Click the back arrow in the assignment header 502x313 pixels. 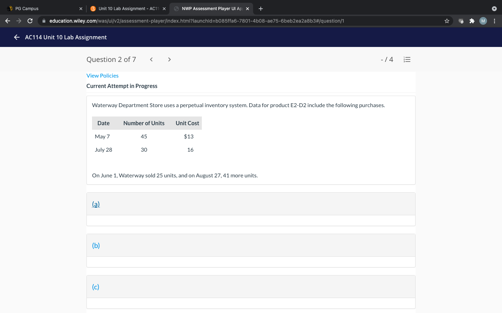click(16, 37)
